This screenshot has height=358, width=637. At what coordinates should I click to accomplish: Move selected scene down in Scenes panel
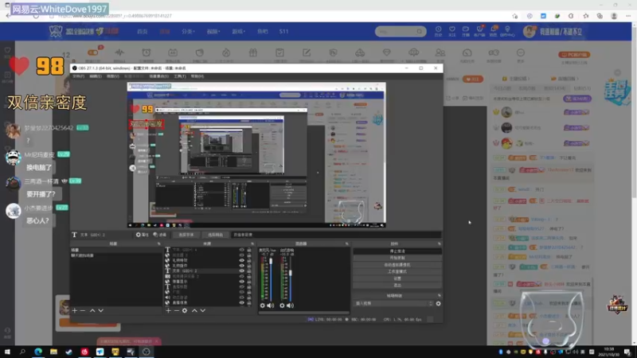[101, 310]
